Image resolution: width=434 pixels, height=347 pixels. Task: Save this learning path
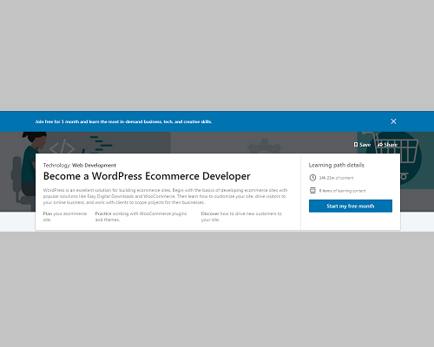pyautogui.click(x=362, y=145)
